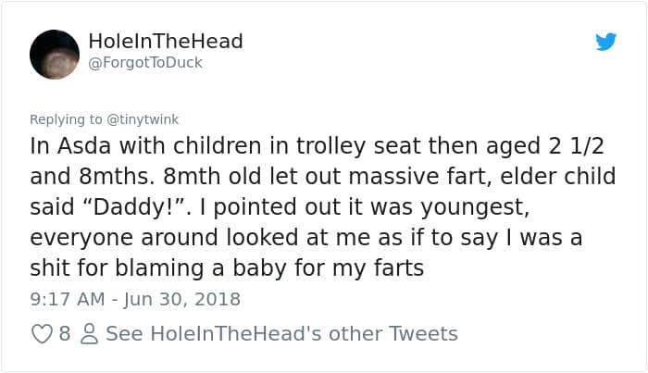Open the HoleInTheHead display name
The image size is (648, 373).
(x=165, y=42)
